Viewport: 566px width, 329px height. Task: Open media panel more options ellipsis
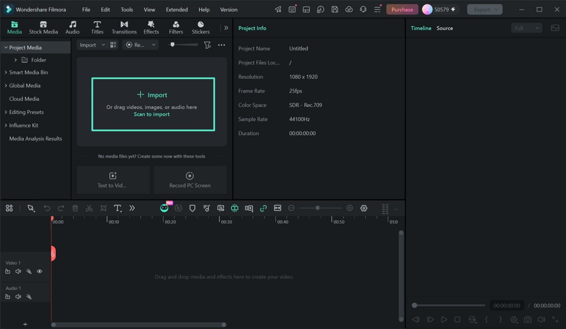tap(222, 45)
